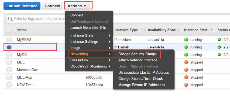
Task: Check the N2W Test instance checkbox
Action: [x=9, y=85]
